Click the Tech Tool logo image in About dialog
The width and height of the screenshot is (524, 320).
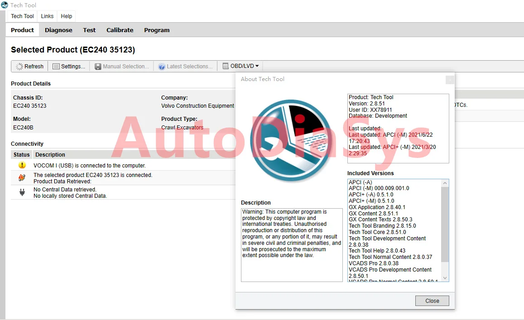291,140
